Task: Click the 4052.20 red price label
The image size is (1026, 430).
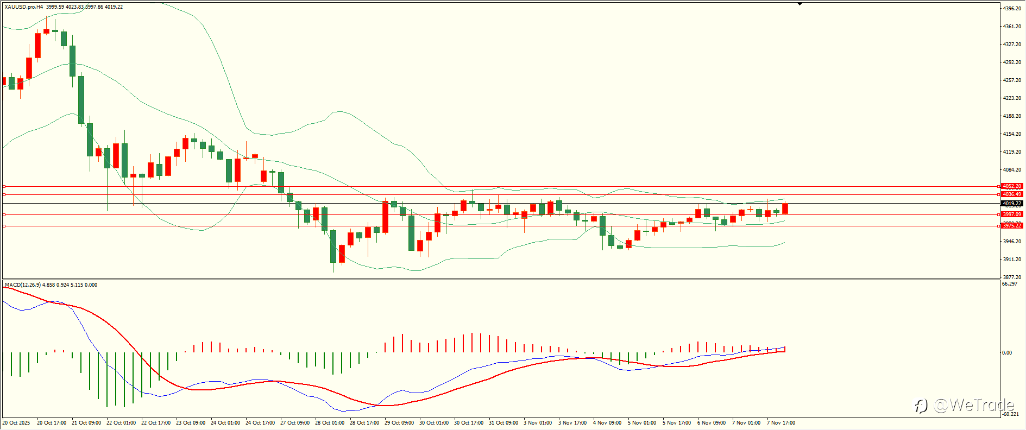Action: (1012, 186)
